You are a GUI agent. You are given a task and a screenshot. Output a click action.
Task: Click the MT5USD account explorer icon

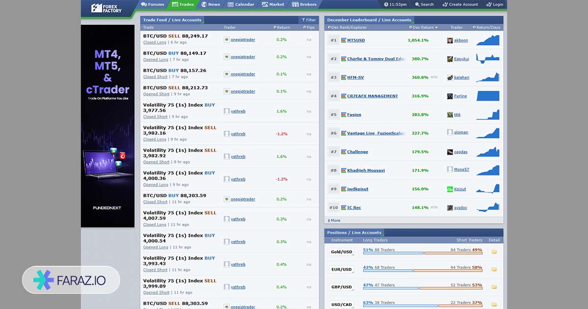click(343, 40)
